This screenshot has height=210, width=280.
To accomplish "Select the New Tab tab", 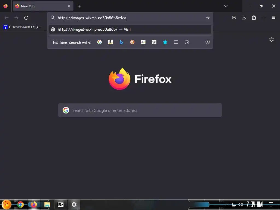I will (43, 6).
